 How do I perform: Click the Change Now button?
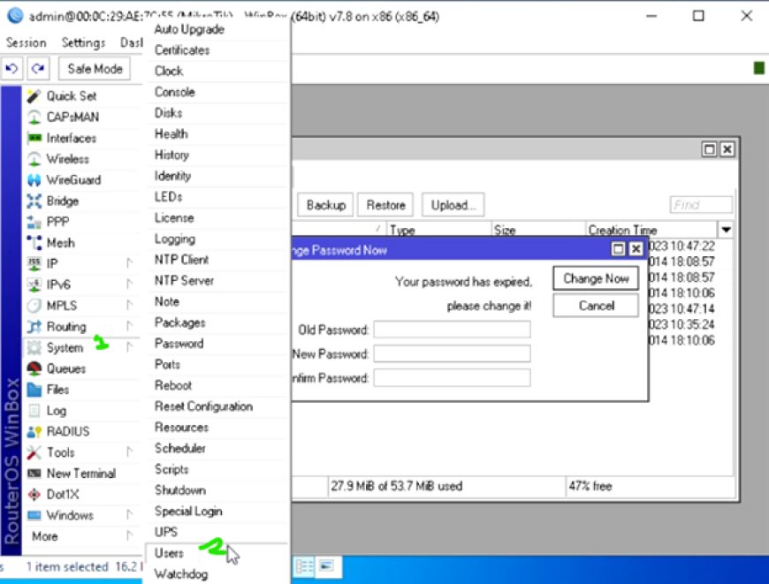(x=596, y=278)
